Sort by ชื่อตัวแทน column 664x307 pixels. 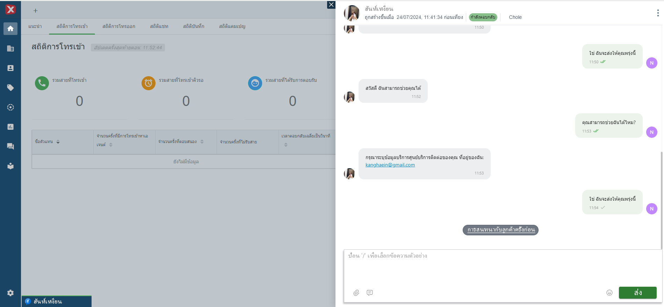pyautogui.click(x=58, y=142)
